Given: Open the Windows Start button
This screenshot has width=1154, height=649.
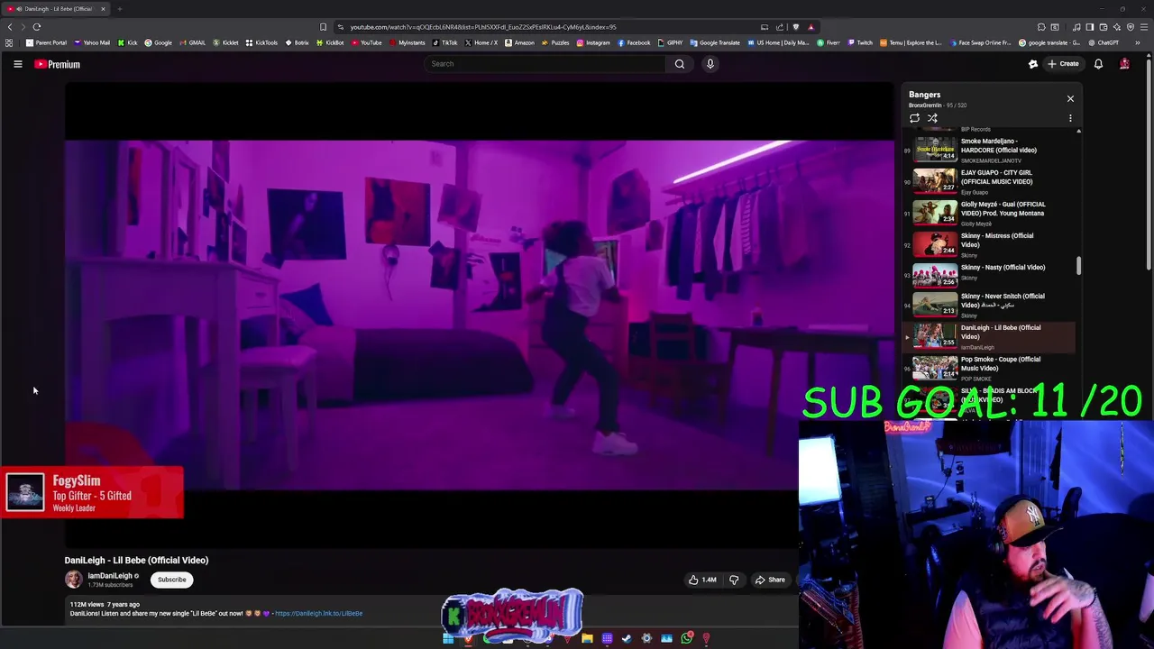Looking at the screenshot, I should pos(448,638).
